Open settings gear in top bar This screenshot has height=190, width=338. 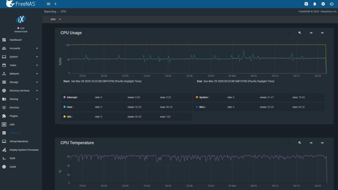pos(323,4)
